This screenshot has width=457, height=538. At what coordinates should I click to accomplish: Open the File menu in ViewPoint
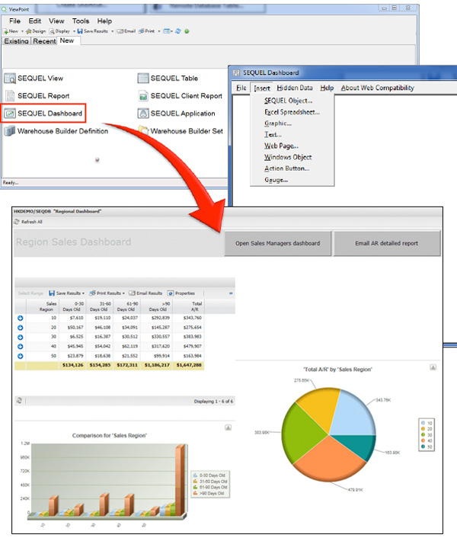coord(14,21)
